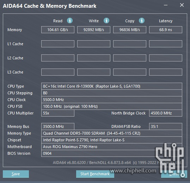Click the Copy info icon
Screen dimensions: 190x183
pos(142,20)
